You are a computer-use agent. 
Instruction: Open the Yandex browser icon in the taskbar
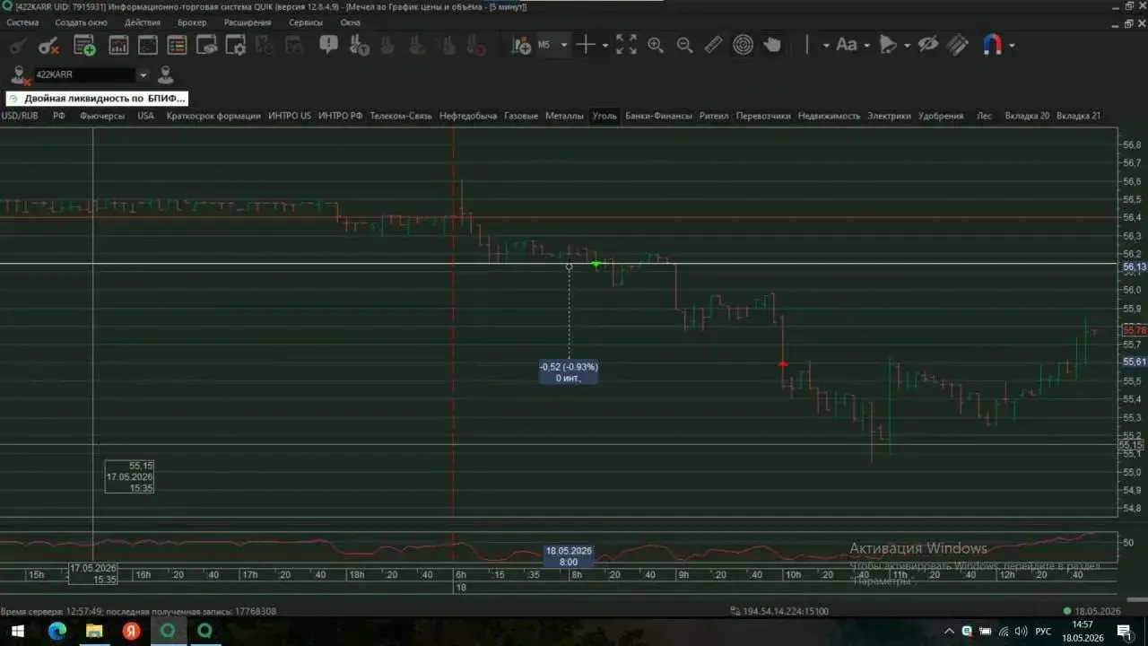[x=131, y=631]
